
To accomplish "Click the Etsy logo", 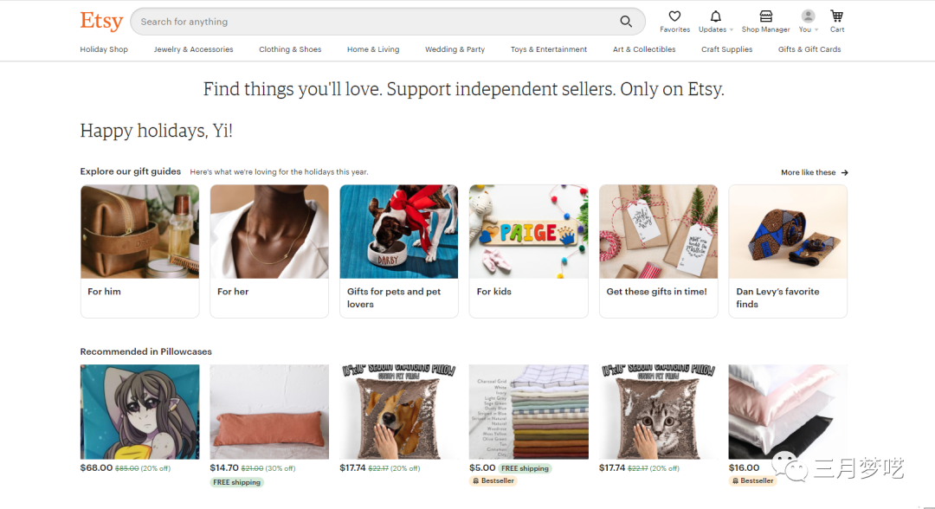I will coord(101,21).
